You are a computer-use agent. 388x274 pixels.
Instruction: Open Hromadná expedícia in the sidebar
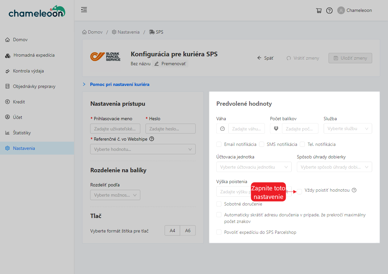point(34,55)
